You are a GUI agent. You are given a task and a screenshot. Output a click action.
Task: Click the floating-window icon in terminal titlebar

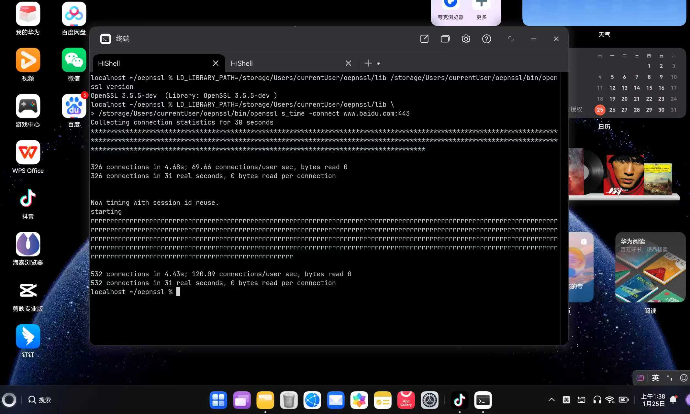point(511,39)
